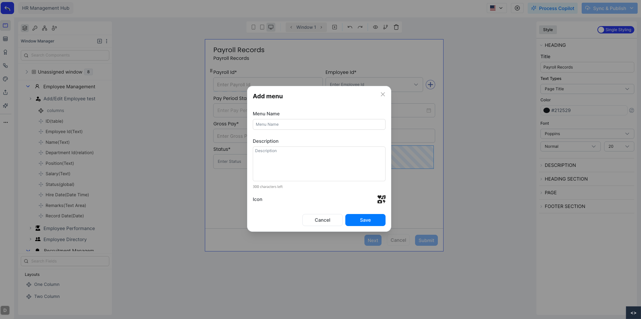
Task: Collapse the Employee Management section
Action: pos(28,87)
